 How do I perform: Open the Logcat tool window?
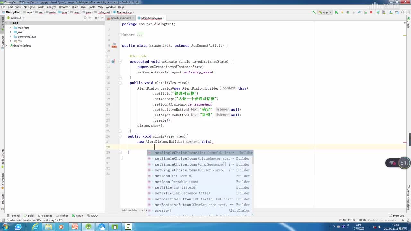(x=45, y=216)
